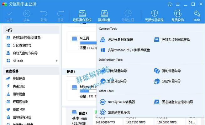Viewport: 205px width, 125px height.
Task: Open the hamburger menu in the title bar
Action: click(x=178, y=4)
